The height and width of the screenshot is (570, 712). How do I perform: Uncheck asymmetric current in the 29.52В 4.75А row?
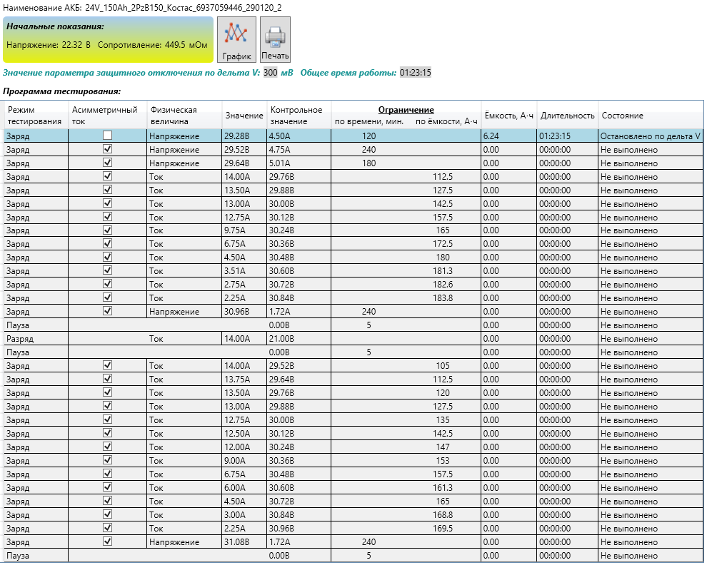click(x=107, y=149)
